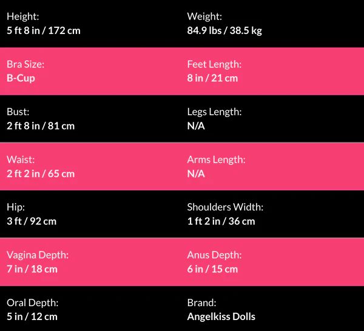
Task: Click the Waist label
Action: 20,160
